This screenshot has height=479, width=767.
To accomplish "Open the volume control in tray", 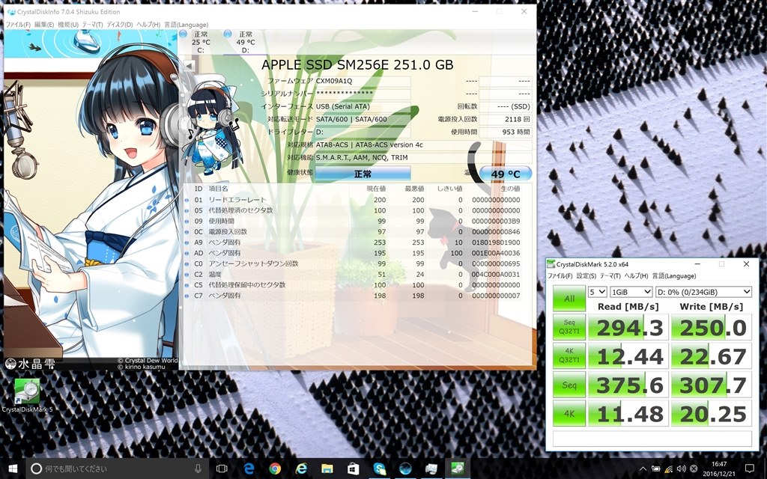I will pyautogui.click(x=681, y=469).
